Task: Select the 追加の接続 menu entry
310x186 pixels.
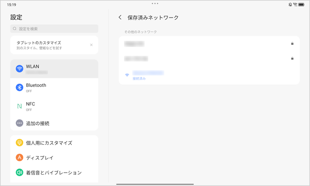Action: click(54, 123)
